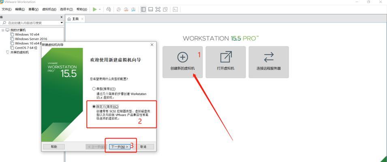
Task: Click the 帮助 button in the wizard
Action: pyautogui.click(x=54, y=147)
